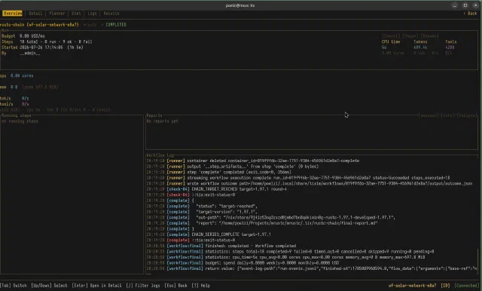482x291 pixels.
Task: Click 'No reports yet' in Reports panel
Action: (163, 121)
